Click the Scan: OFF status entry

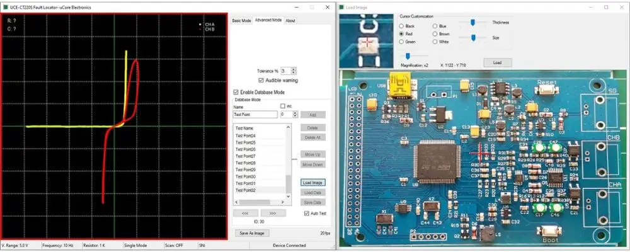tap(174, 246)
